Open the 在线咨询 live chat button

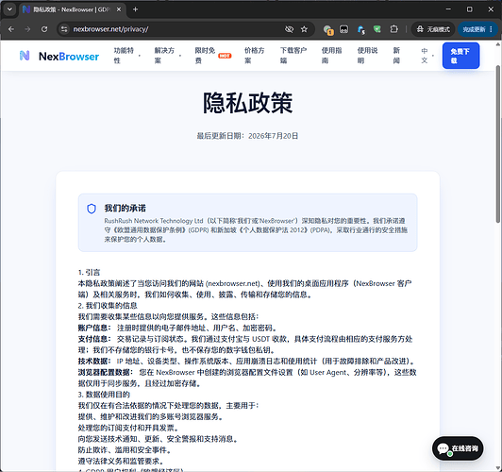pos(458,448)
